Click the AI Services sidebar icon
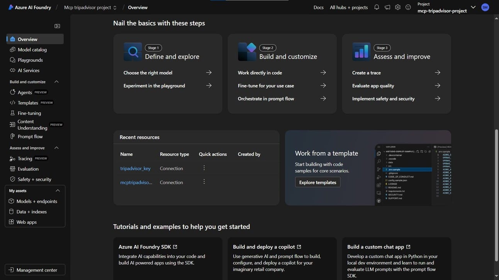Screen dimensions: 499x280 [x=13, y=70]
